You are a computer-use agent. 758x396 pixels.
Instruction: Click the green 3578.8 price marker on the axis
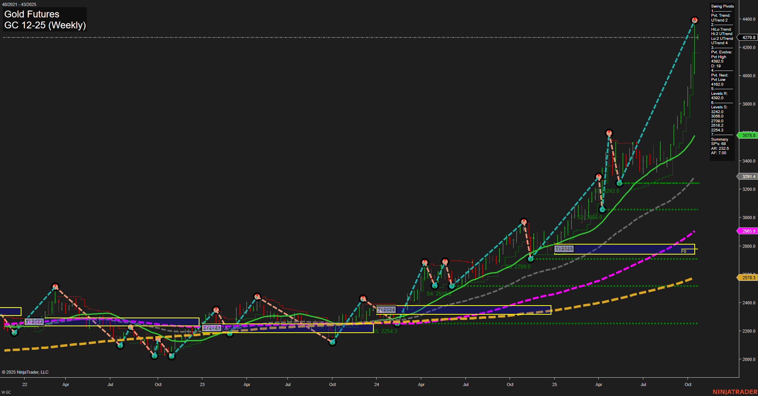click(748, 135)
